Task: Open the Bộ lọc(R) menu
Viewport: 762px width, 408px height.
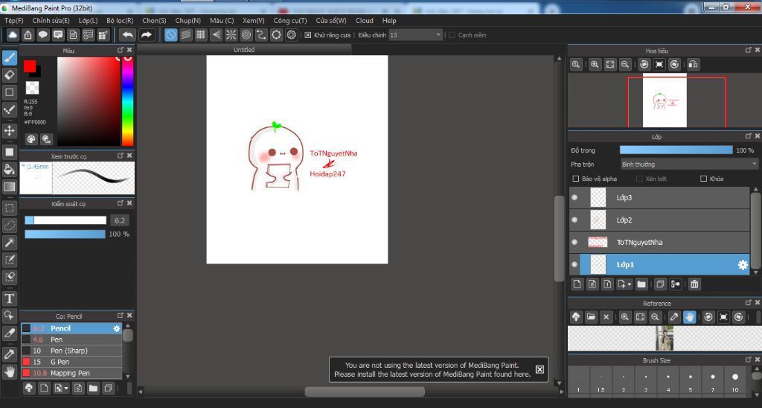Action: (x=120, y=20)
